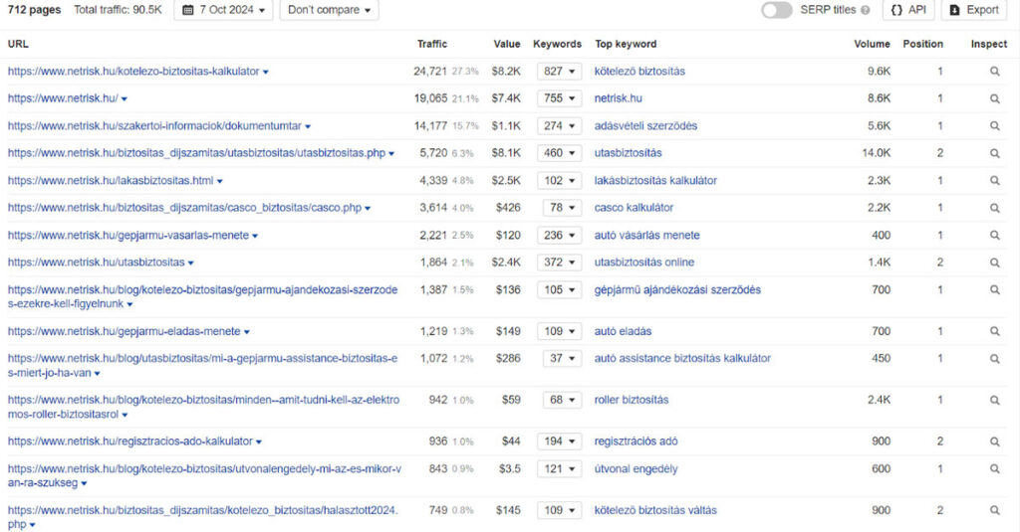Image resolution: width=1020 pixels, height=532 pixels.
Task: Inspect the utasbiztosítás online row
Action: [995, 263]
